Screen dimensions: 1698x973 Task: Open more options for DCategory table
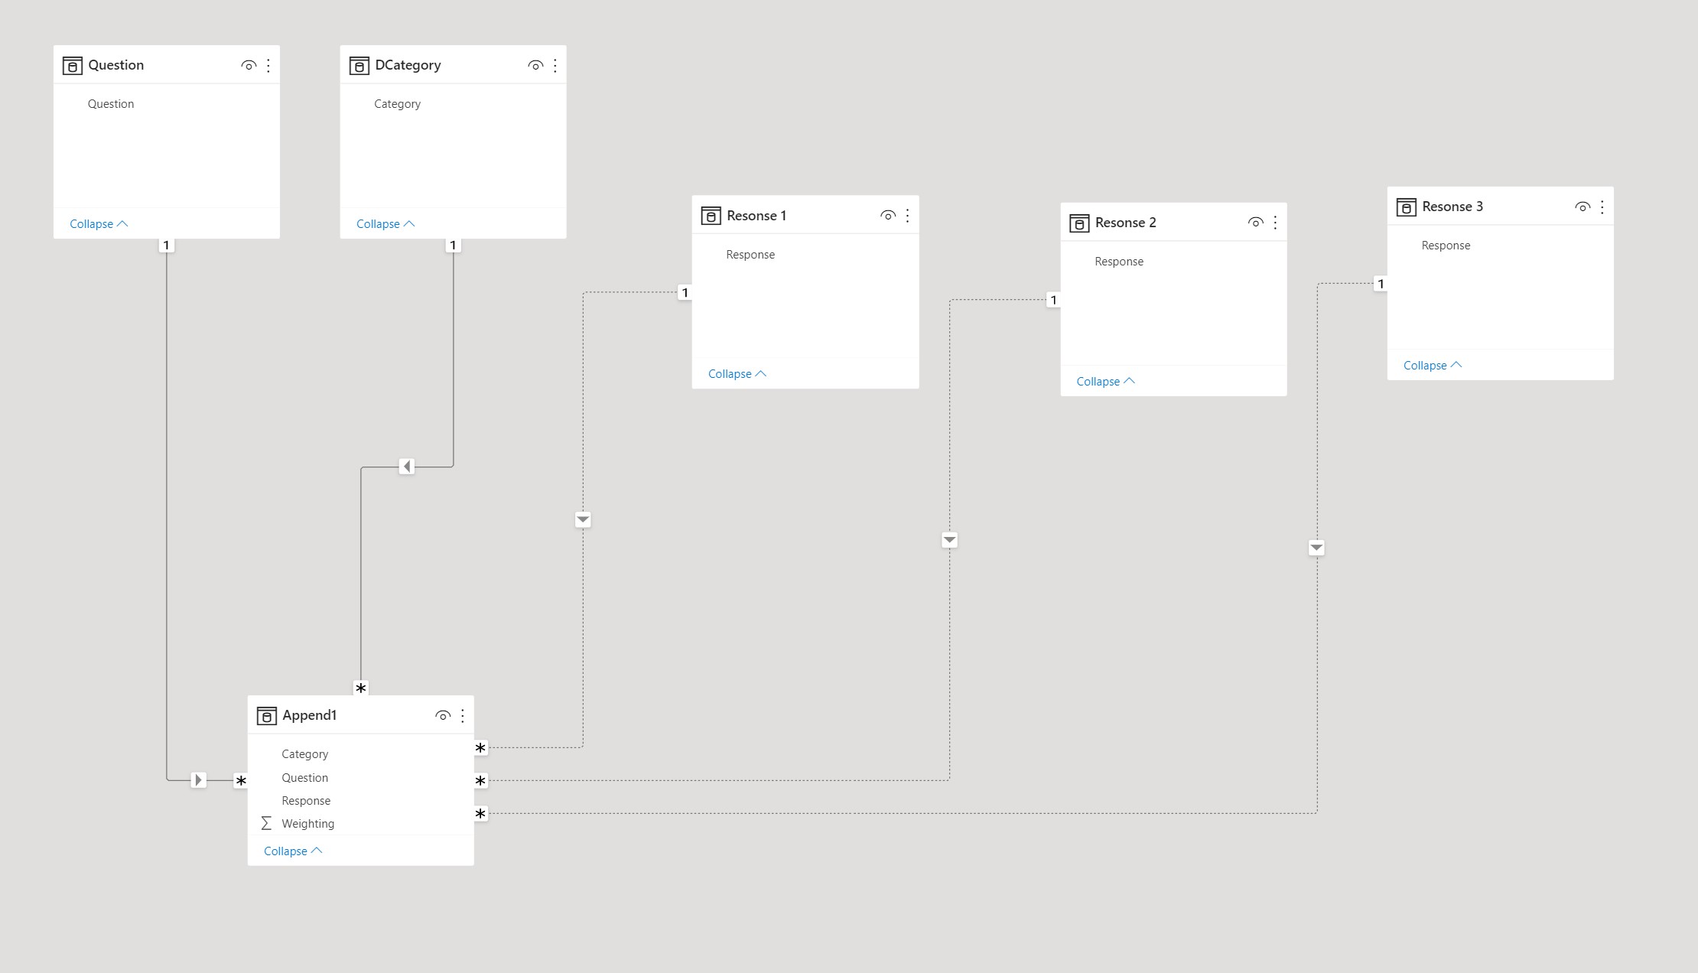(555, 66)
